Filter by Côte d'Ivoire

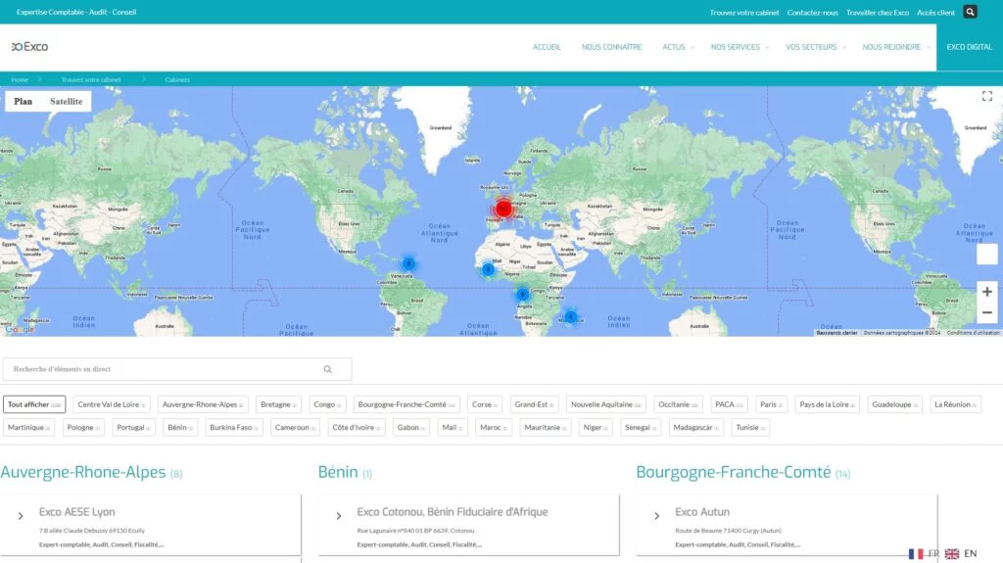pos(357,427)
